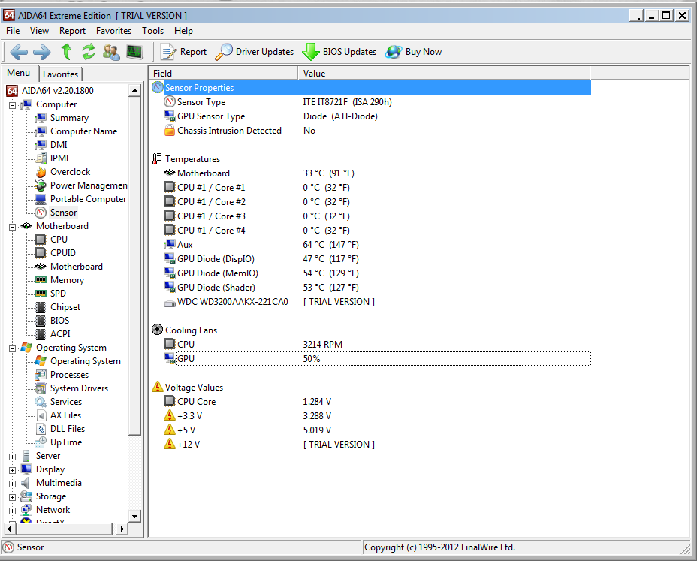Click the Field column header
697x561 pixels.
(x=224, y=74)
